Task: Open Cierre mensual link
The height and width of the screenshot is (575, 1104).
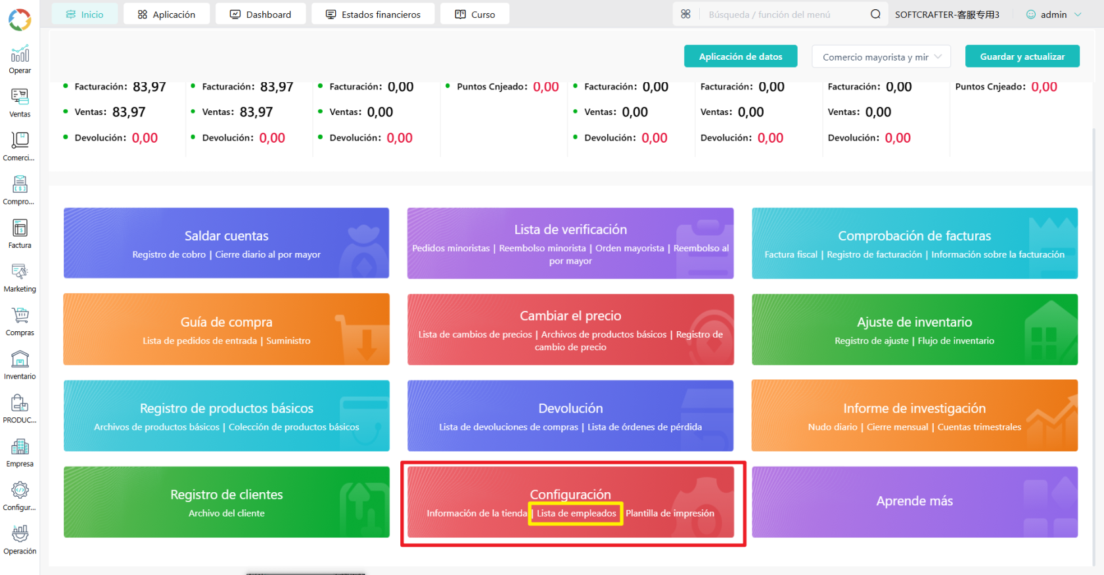Action: (x=897, y=427)
